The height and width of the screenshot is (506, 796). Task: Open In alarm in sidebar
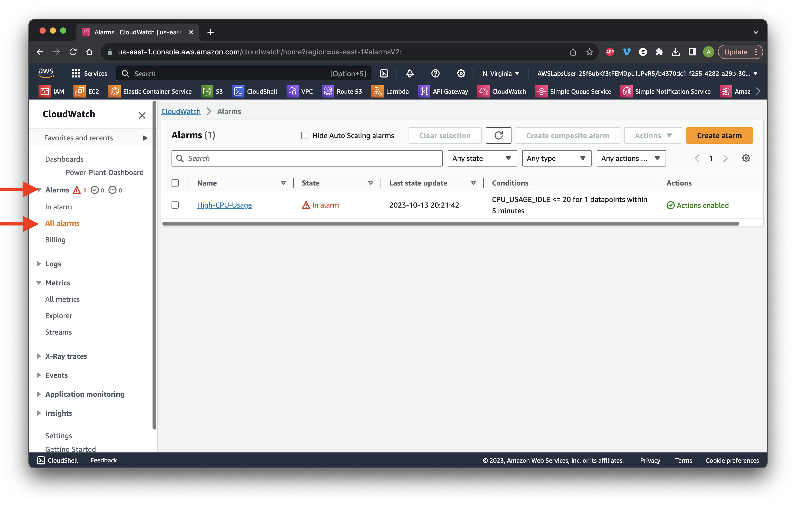(x=58, y=207)
